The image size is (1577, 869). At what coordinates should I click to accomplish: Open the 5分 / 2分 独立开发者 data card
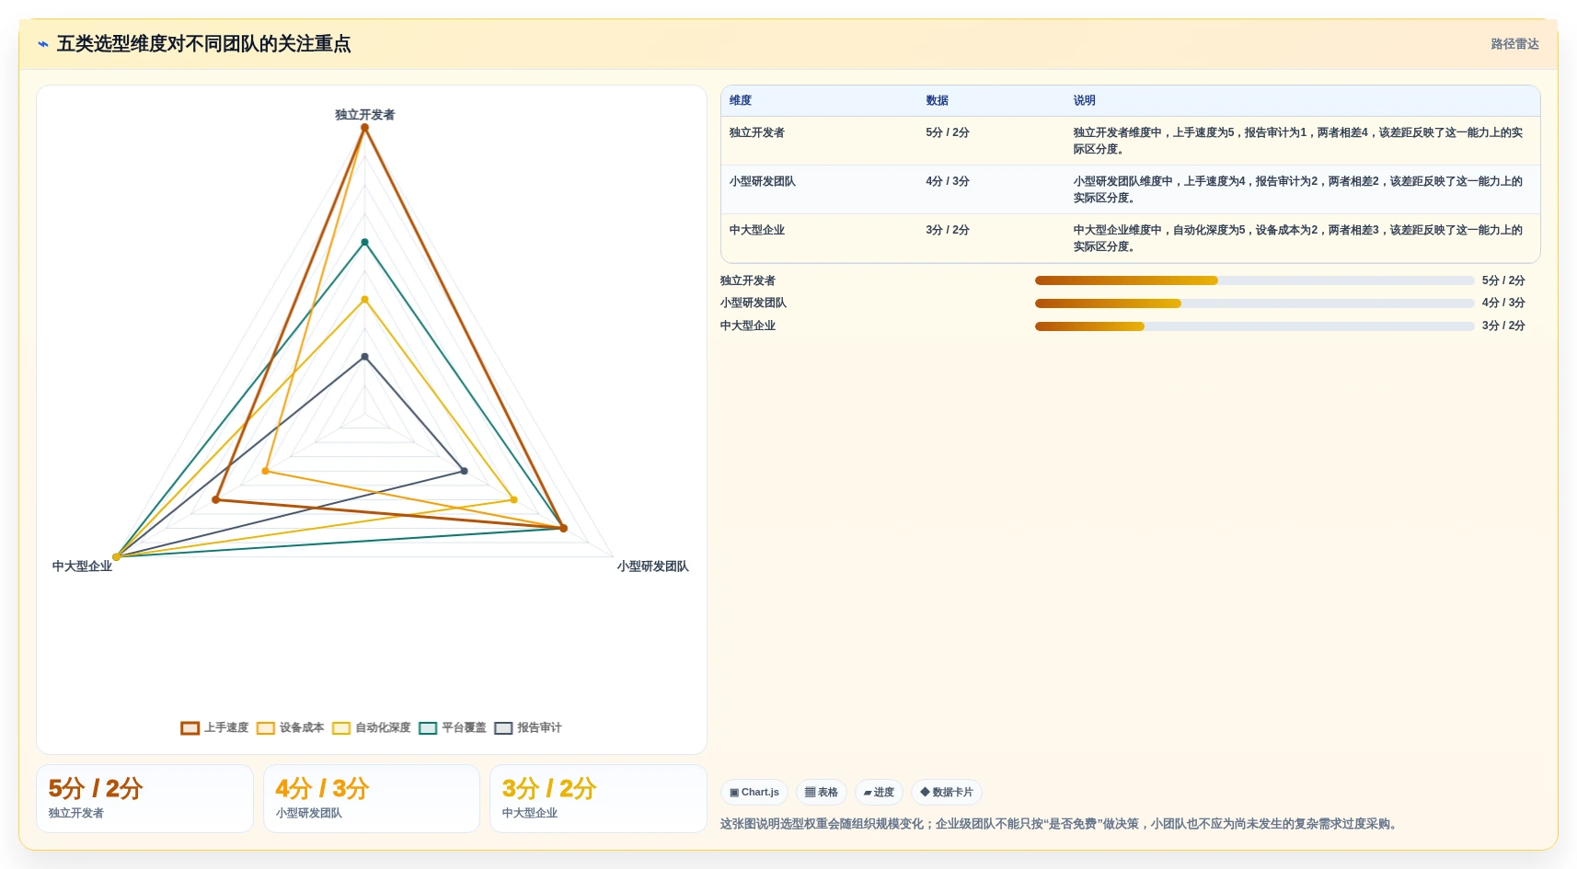click(x=144, y=799)
